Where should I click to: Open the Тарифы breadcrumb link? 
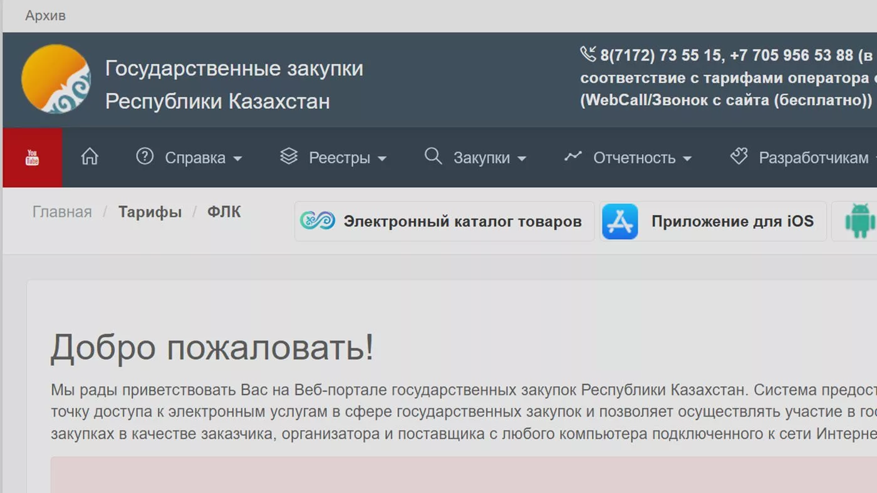150,212
